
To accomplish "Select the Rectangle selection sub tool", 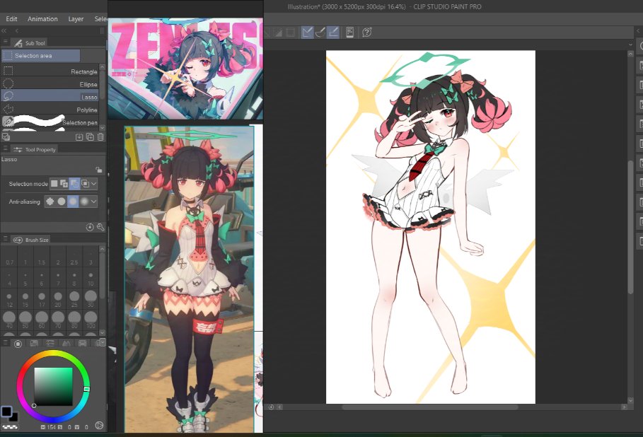I will [50, 71].
